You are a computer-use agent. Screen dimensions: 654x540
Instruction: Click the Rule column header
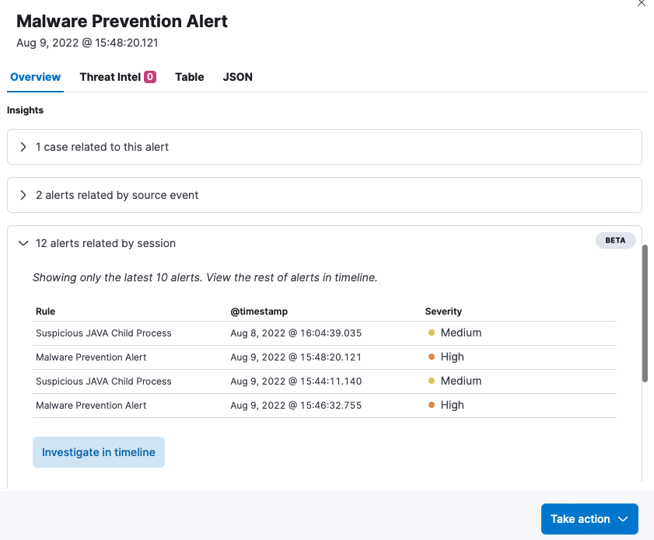point(45,312)
